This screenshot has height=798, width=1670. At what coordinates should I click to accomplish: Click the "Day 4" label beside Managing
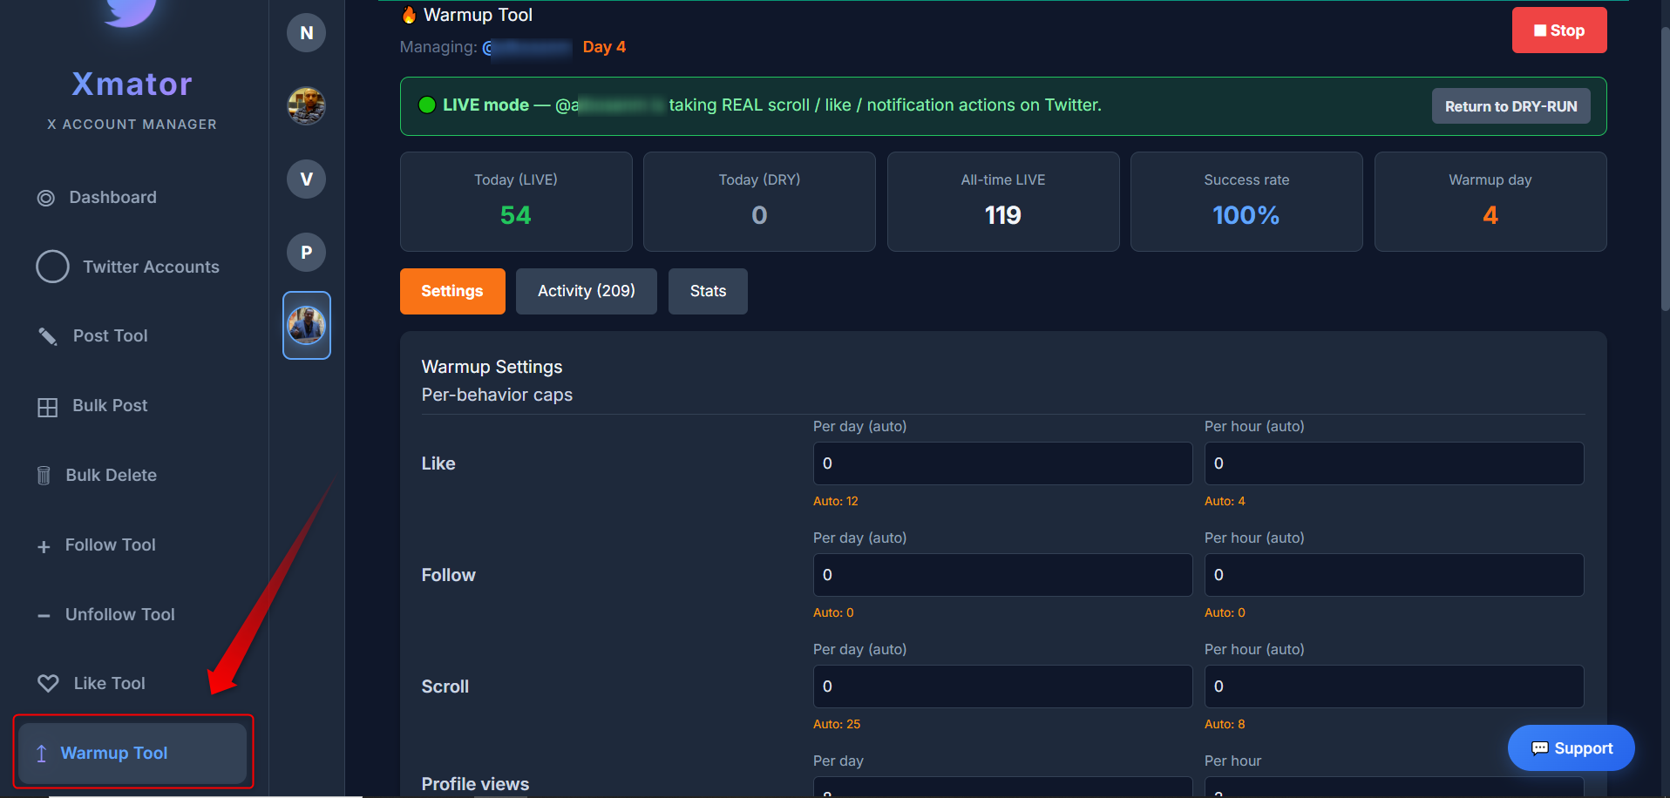pos(604,47)
